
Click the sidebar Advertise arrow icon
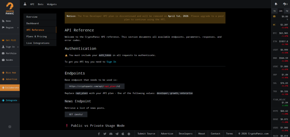coord(3,79)
